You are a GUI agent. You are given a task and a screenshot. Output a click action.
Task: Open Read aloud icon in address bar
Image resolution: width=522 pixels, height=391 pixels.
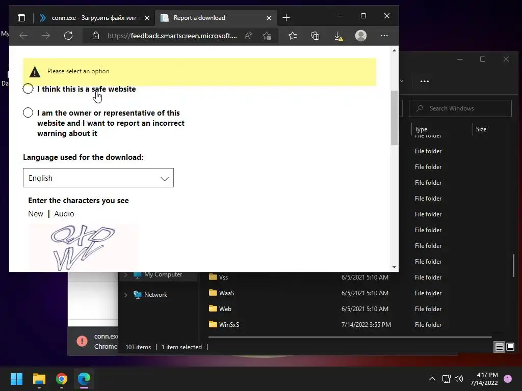(248, 36)
